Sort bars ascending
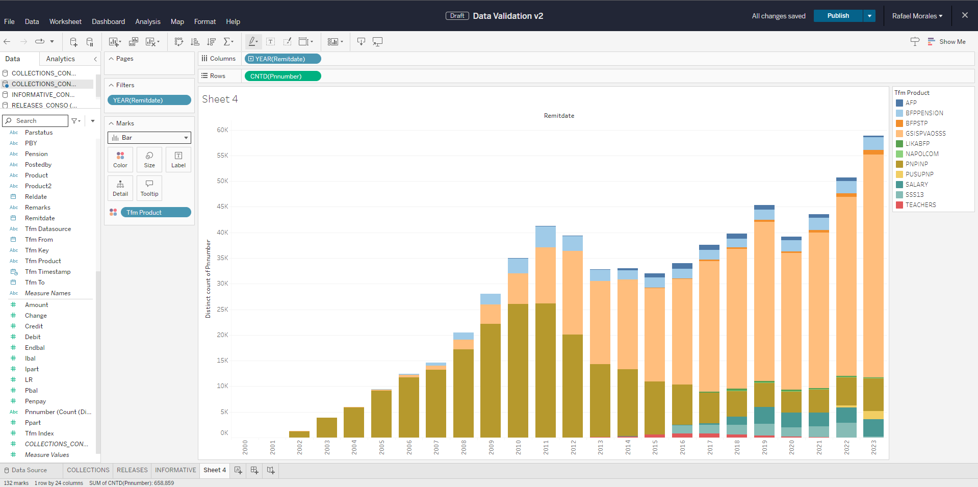978x487 pixels. (x=195, y=42)
